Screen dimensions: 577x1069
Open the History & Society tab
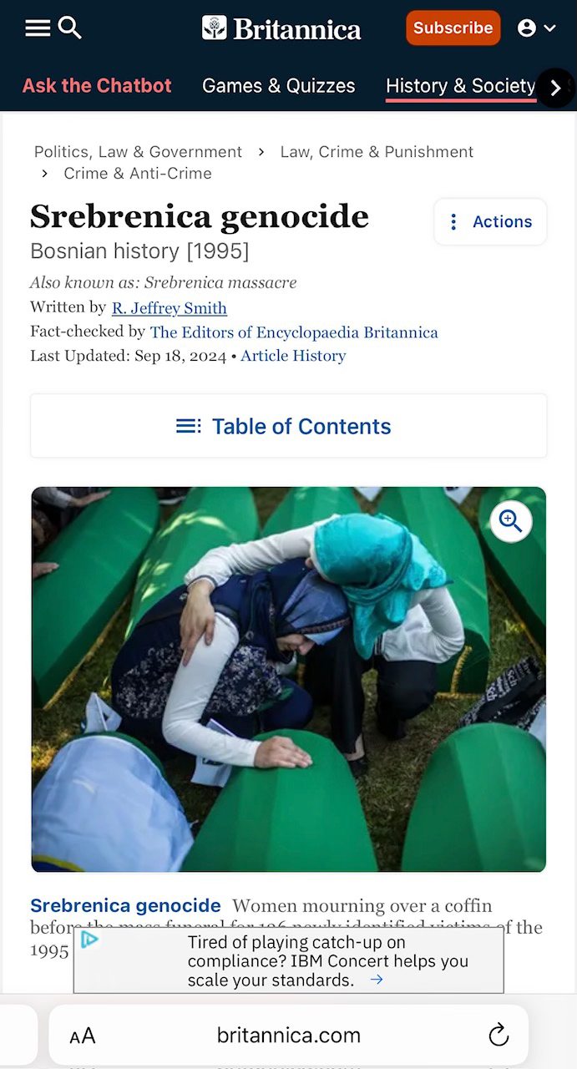[x=460, y=86]
